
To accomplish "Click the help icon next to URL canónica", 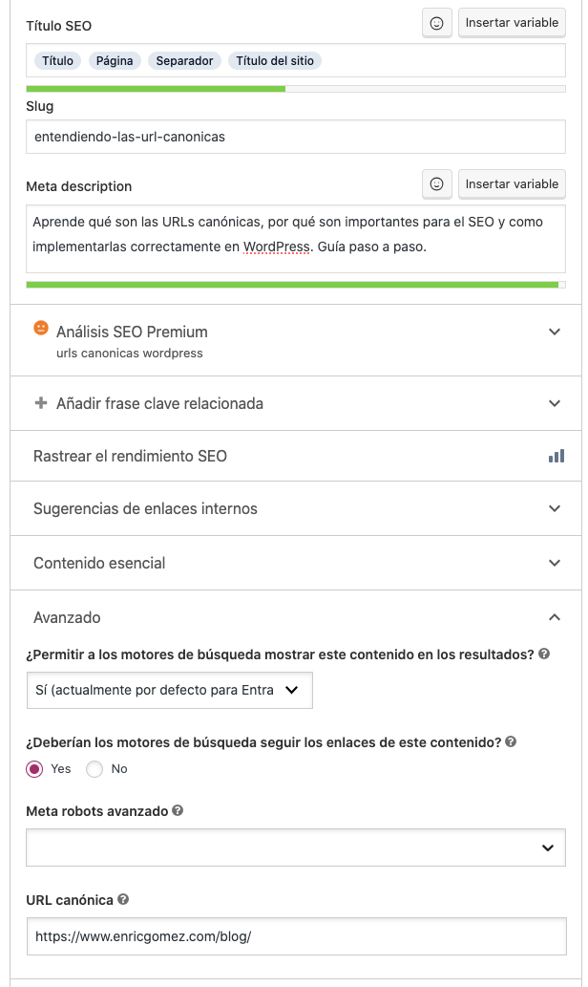I will coord(123,899).
